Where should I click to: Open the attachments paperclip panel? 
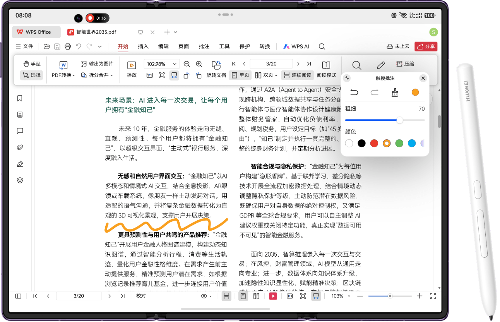point(20,147)
